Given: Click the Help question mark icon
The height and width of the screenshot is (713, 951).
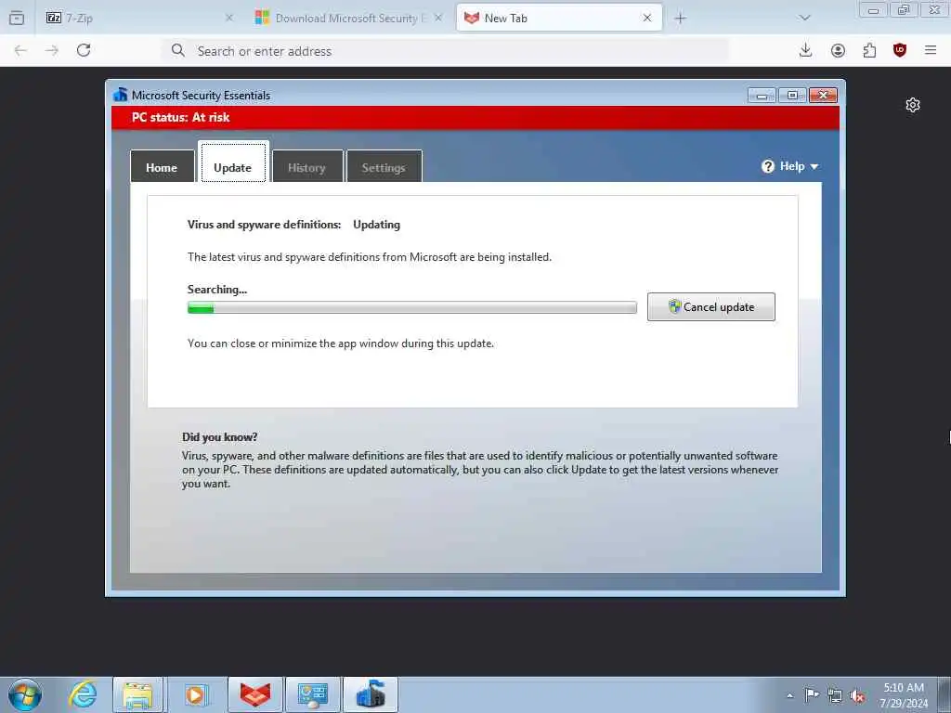Looking at the screenshot, I should tap(768, 166).
